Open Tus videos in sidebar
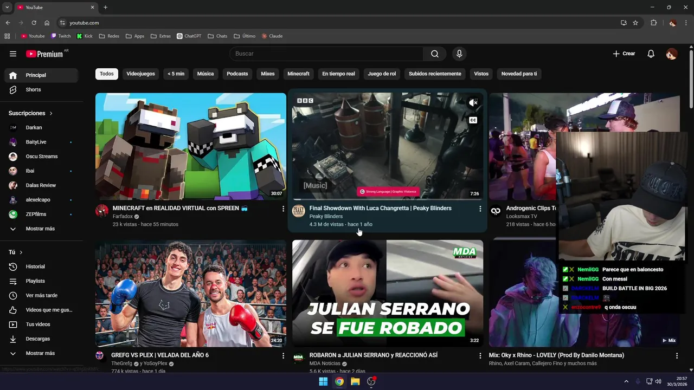 pyautogui.click(x=41, y=324)
